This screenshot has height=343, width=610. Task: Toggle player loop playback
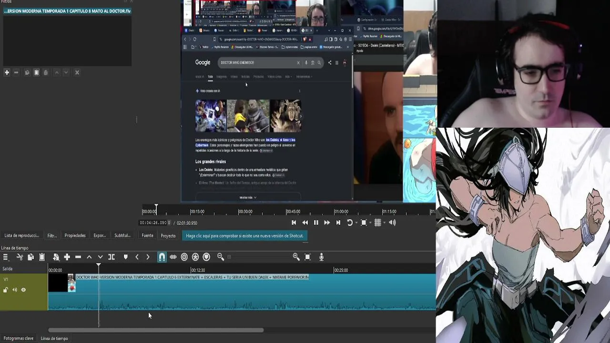click(x=350, y=222)
